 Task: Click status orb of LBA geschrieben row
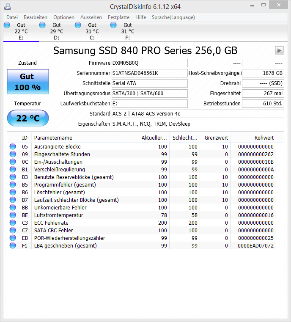[x=13, y=245]
